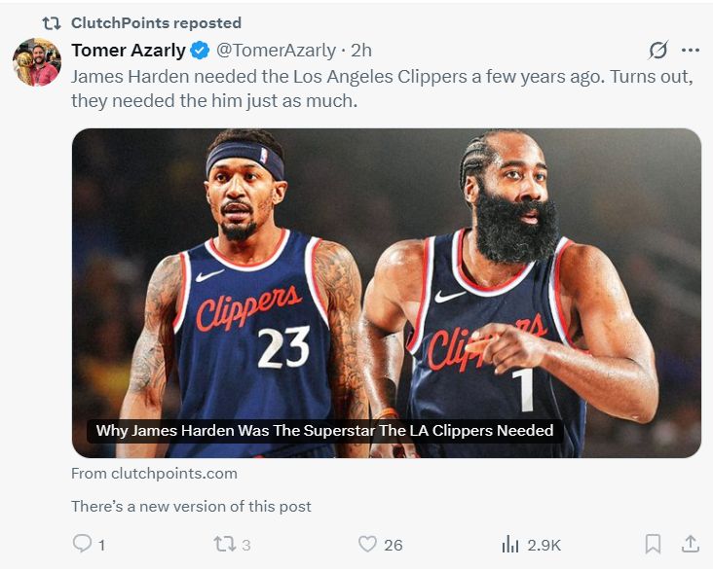Image resolution: width=713 pixels, height=569 pixels.
Task: Click the blue verified badge
Action: pyautogui.click(x=200, y=51)
